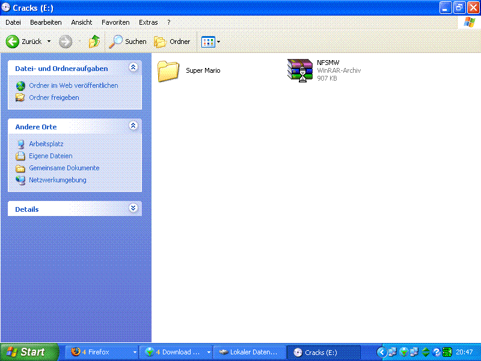
Task: Open the views dropdown arrow
Action: (218, 42)
